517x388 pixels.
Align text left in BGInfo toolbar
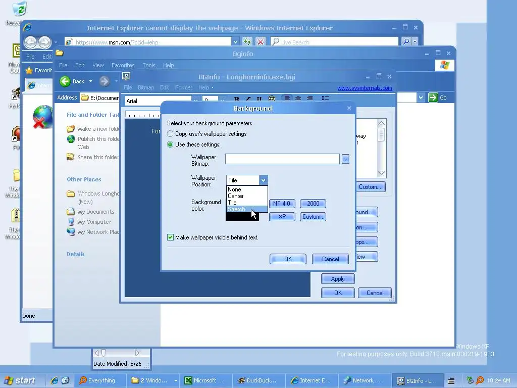tap(287, 99)
